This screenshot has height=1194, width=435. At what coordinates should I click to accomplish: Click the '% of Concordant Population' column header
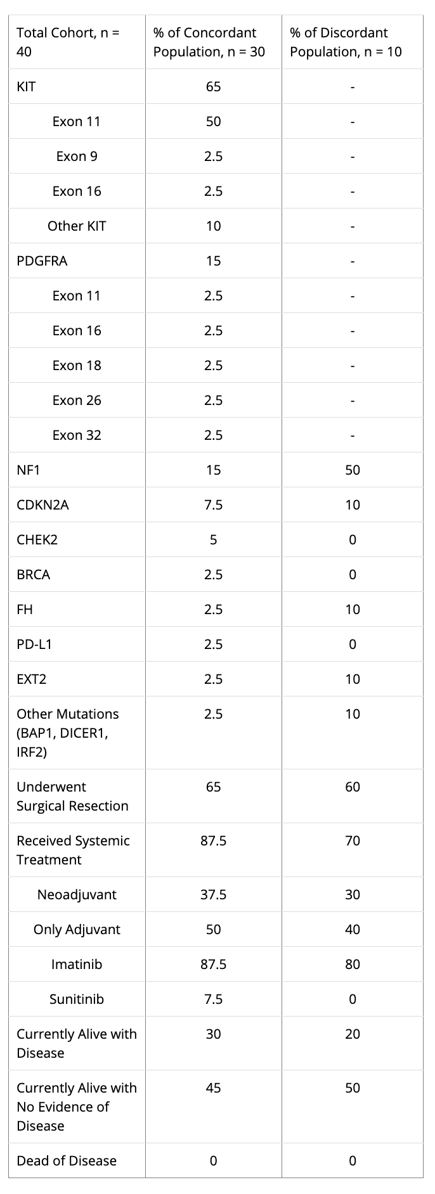point(209,42)
